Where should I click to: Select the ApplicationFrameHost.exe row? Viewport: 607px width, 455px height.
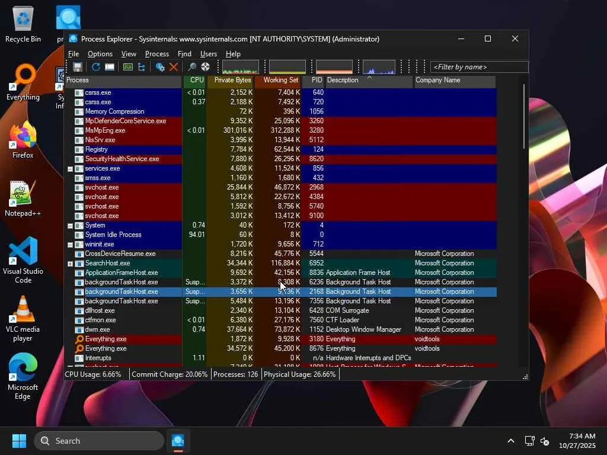pos(280,273)
